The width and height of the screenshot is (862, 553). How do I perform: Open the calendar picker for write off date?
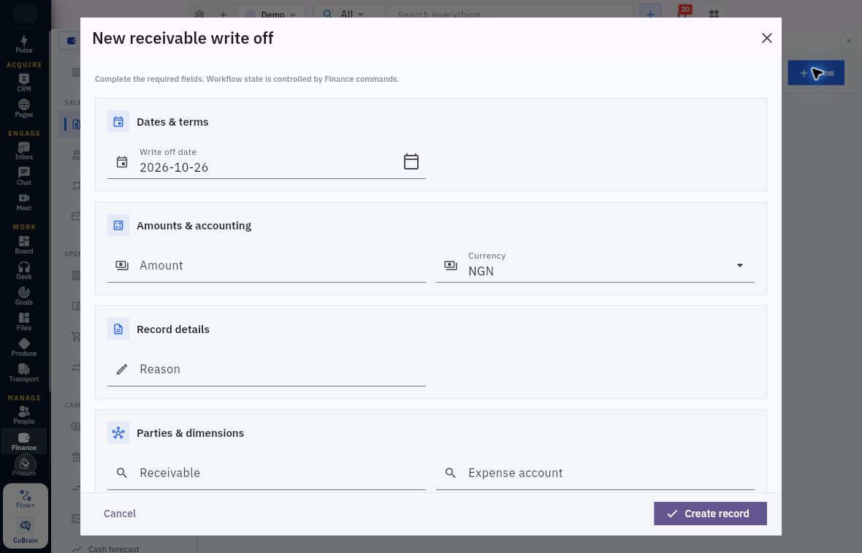[411, 161]
